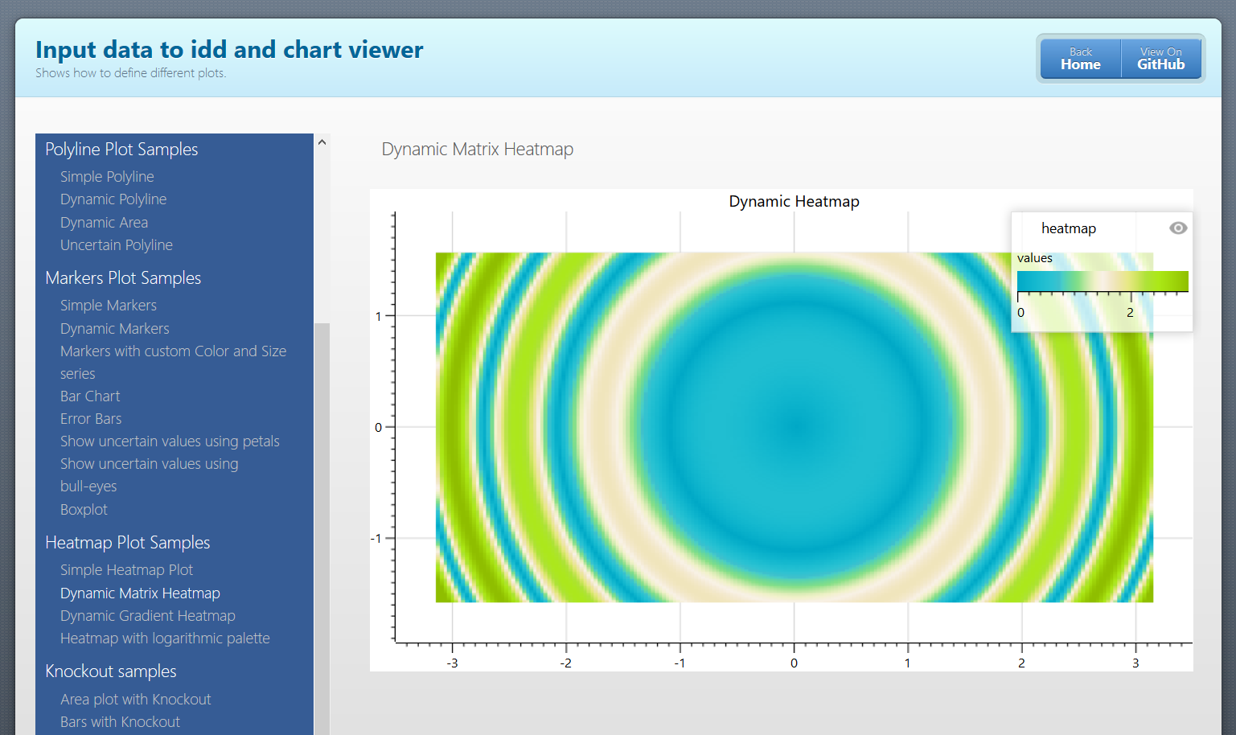The height and width of the screenshot is (735, 1236).
Task: Click Polyline Plot Samples heading
Action: (121, 150)
